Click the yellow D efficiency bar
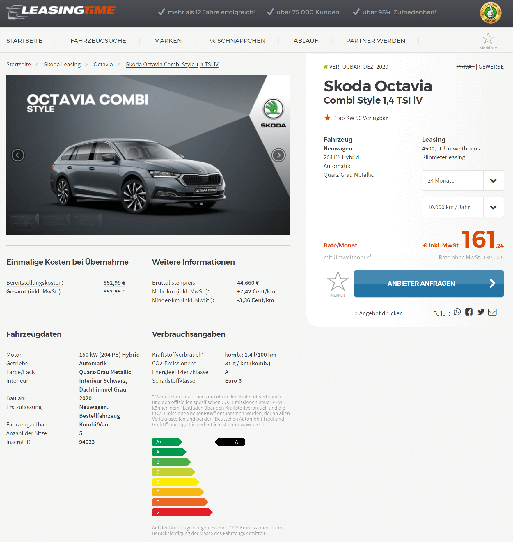513x542 pixels. [x=176, y=482]
